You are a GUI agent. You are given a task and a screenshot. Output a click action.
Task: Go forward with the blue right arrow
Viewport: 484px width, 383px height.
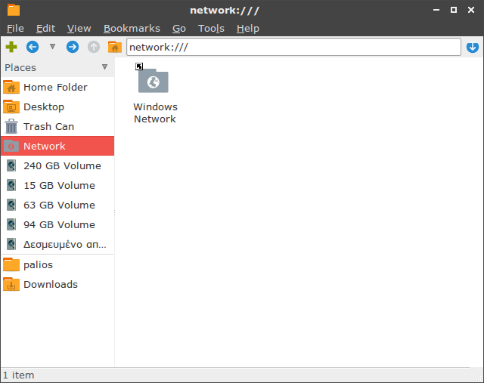click(x=73, y=47)
